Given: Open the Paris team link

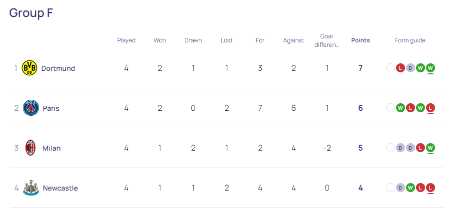Looking at the screenshot, I should point(51,108).
